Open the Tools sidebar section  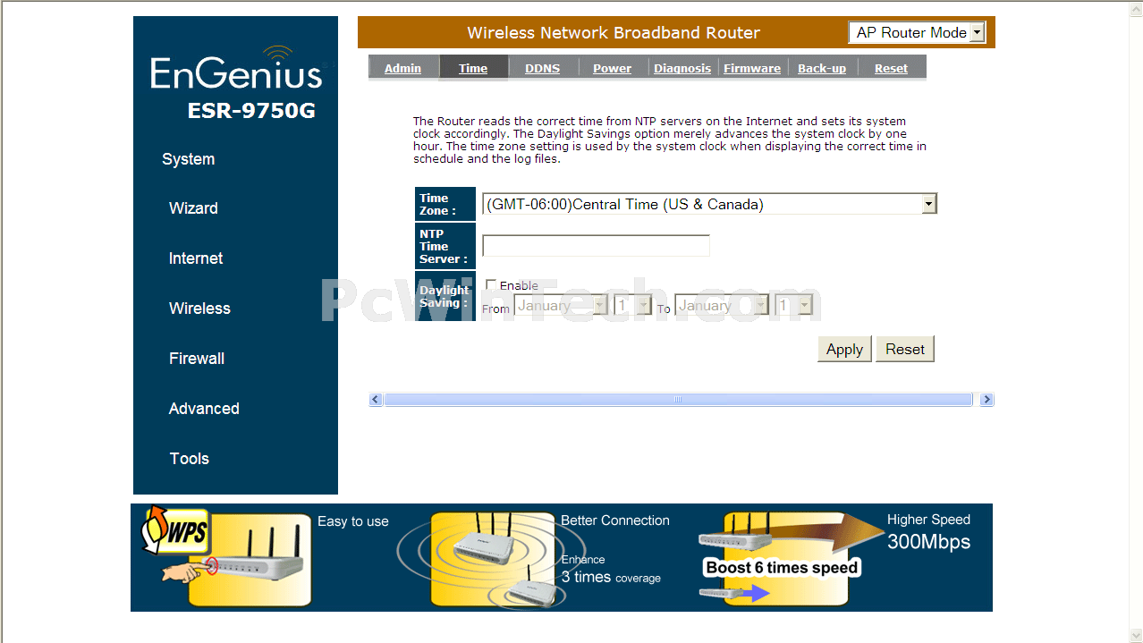tap(189, 459)
